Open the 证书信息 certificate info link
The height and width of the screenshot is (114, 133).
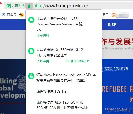click(x=43, y=35)
